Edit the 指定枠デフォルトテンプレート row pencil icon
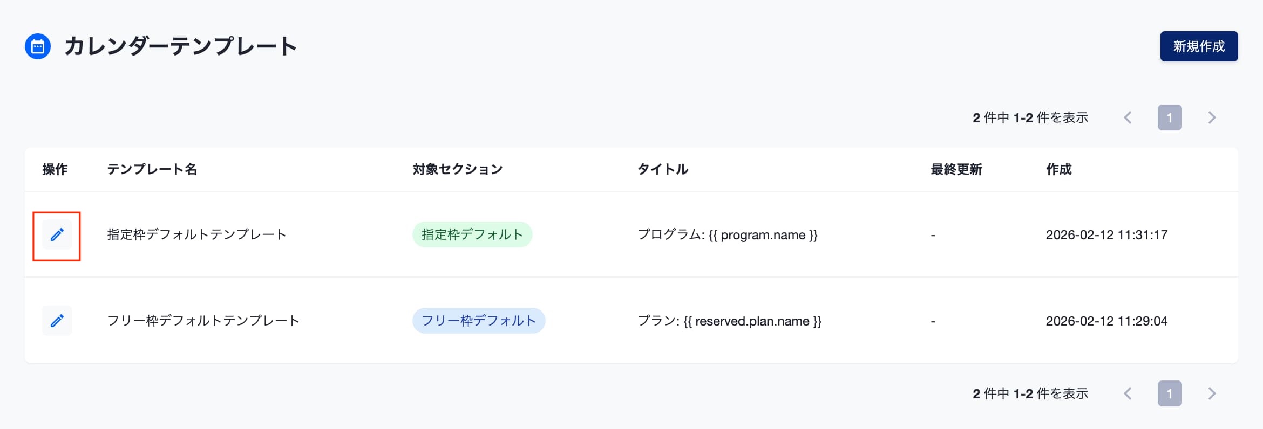 point(57,235)
